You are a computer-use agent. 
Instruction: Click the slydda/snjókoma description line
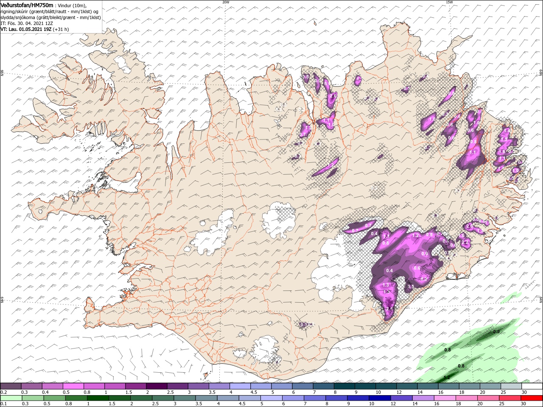tap(50, 18)
